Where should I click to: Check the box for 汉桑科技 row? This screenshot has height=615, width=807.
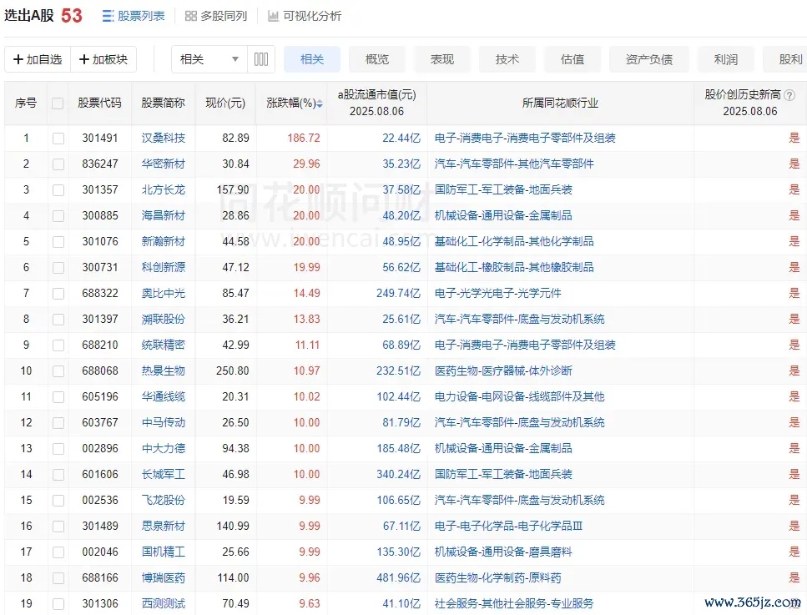pyautogui.click(x=58, y=139)
